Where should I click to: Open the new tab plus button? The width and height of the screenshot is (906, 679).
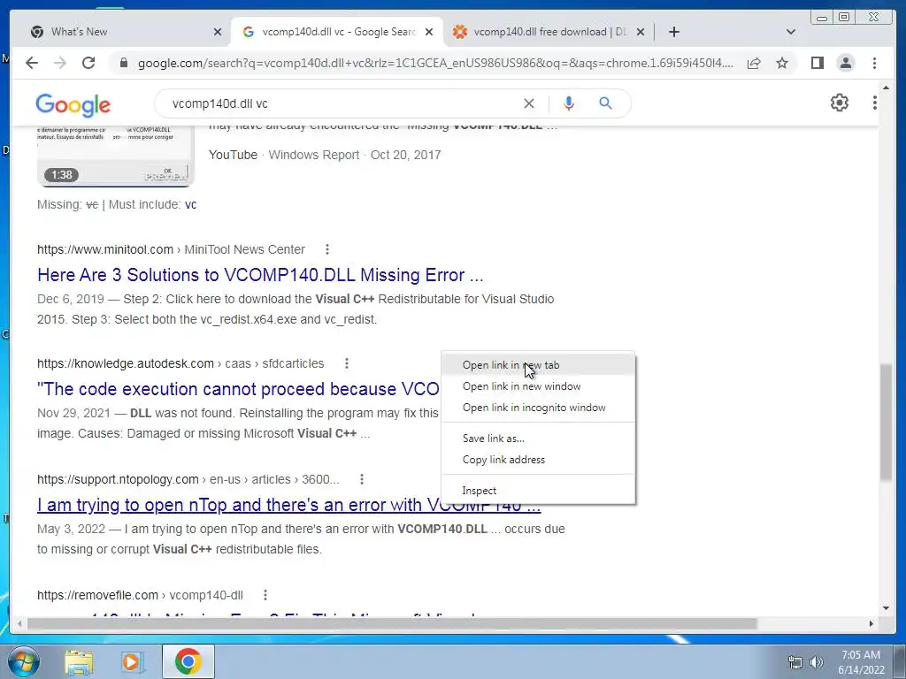[673, 32]
